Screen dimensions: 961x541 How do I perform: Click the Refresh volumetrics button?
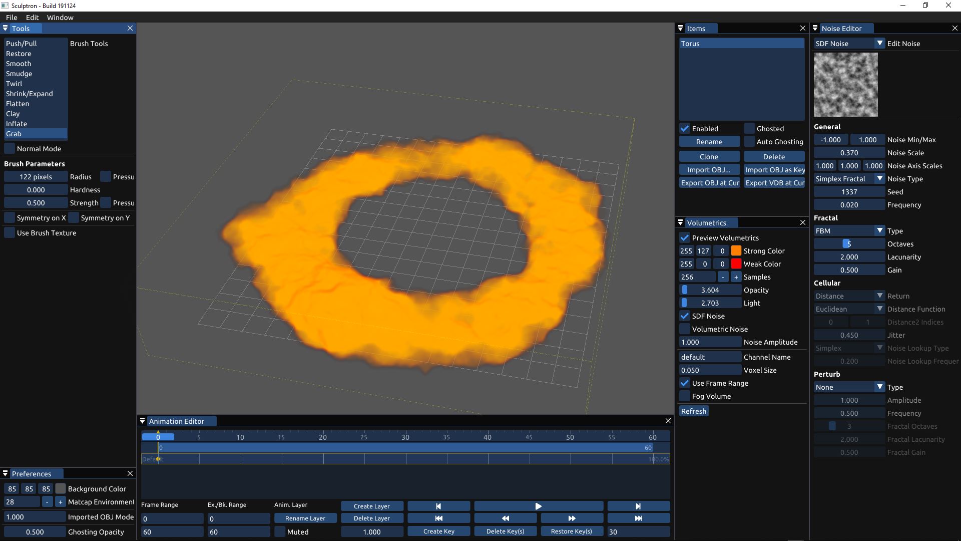(x=693, y=411)
